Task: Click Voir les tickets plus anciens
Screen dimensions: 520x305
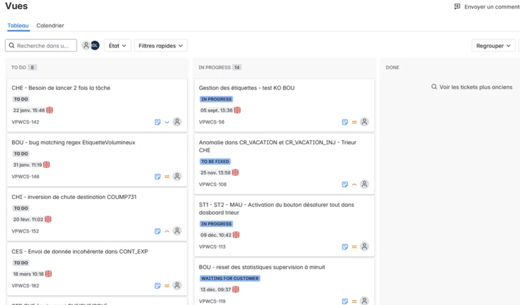Action: [x=472, y=87]
